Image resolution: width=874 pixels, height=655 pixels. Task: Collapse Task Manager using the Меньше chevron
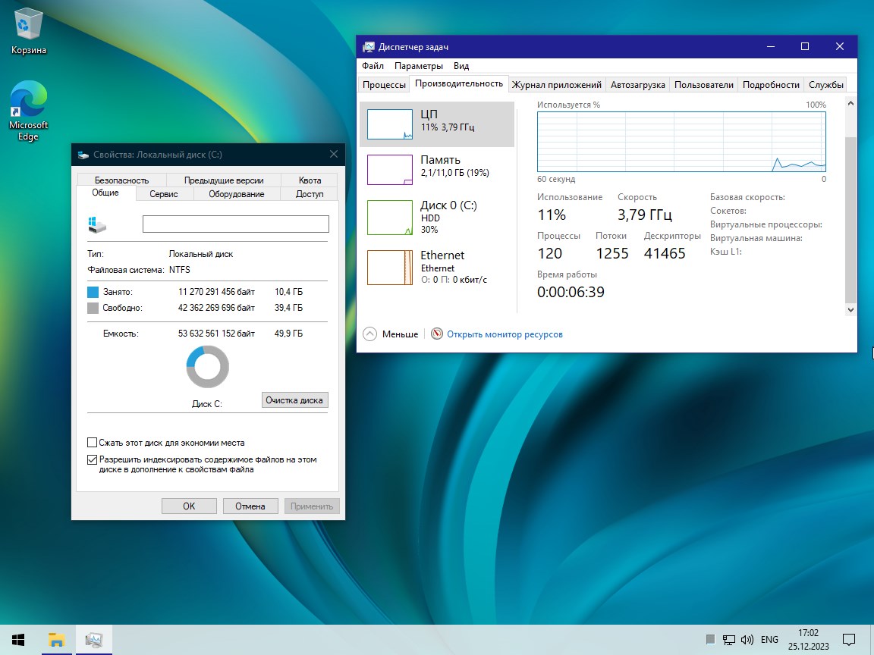click(370, 334)
